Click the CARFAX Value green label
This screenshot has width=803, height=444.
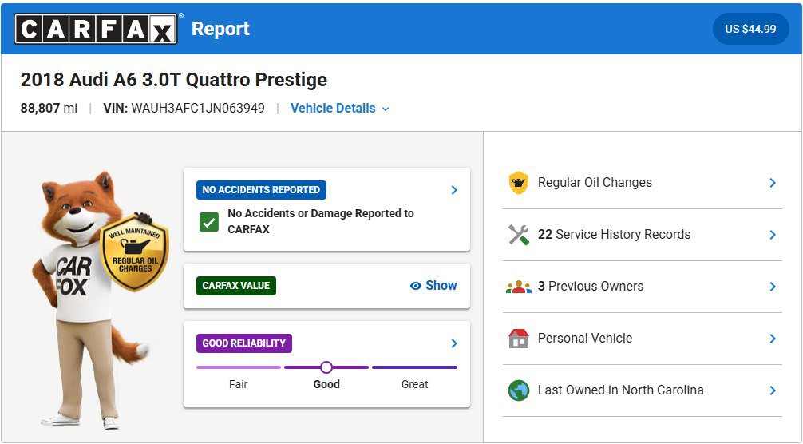[236, 286]
